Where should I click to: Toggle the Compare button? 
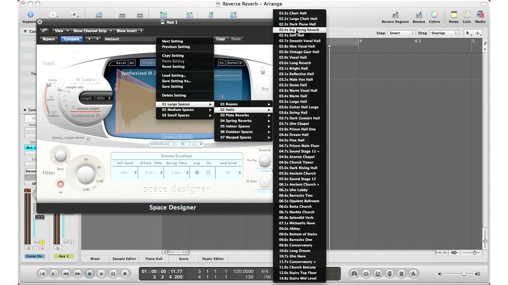click(x=71, y=39)
